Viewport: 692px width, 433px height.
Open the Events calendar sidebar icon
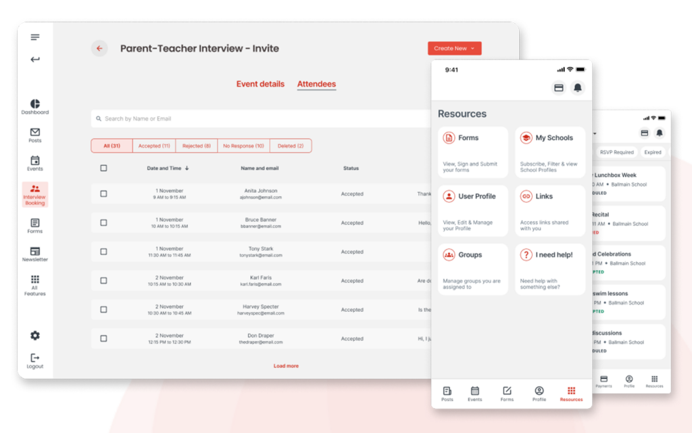point(35,161)
